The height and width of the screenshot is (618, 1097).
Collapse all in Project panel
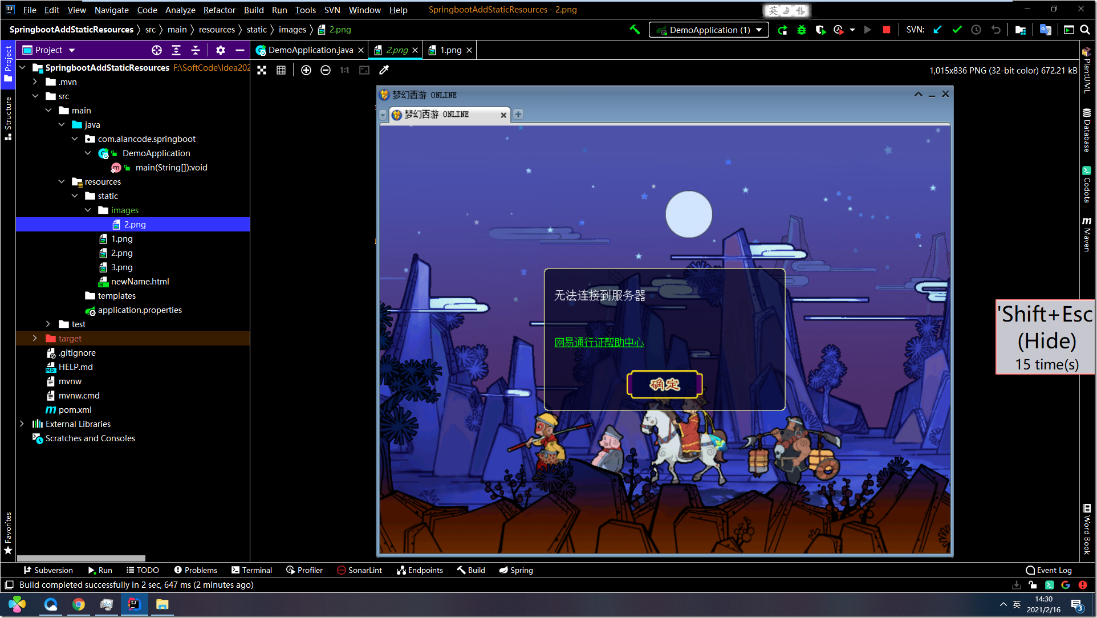coord(196,50)
